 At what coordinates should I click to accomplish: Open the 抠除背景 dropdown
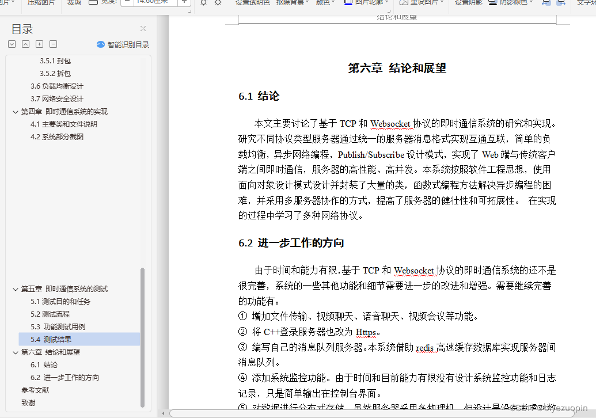293,3
